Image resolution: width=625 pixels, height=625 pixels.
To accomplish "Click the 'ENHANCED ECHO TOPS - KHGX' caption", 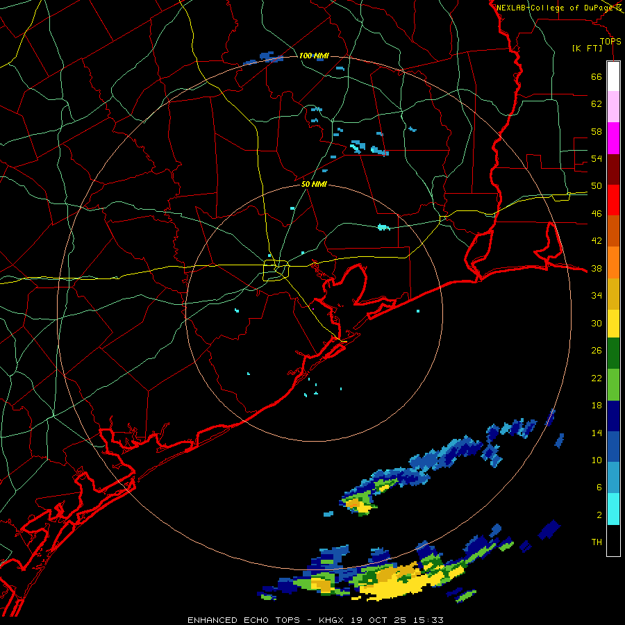I will pos(267,620).
